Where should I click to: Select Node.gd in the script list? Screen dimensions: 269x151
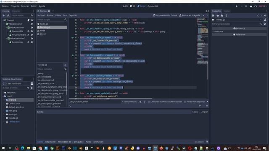click(x=52, y=24)
